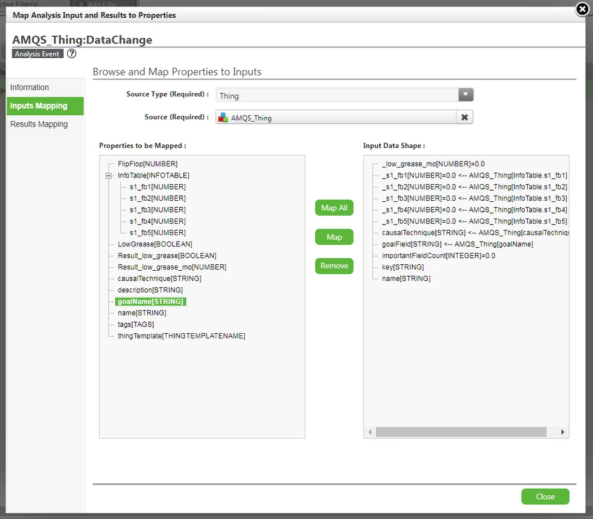Click Input Data Shape horizontal scrollbar thumb
This screenshot has width=593, height=519.
461,432
